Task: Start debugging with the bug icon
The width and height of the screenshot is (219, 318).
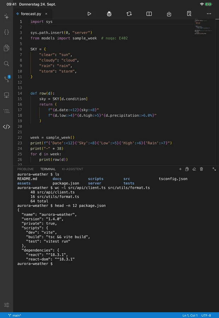Action: pos(109,14)
